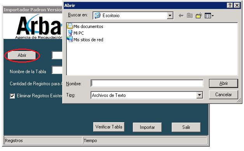Select Mi PC computer icon

70,33
